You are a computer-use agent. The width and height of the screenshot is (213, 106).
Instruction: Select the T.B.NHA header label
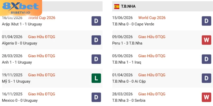coord(128,6)
